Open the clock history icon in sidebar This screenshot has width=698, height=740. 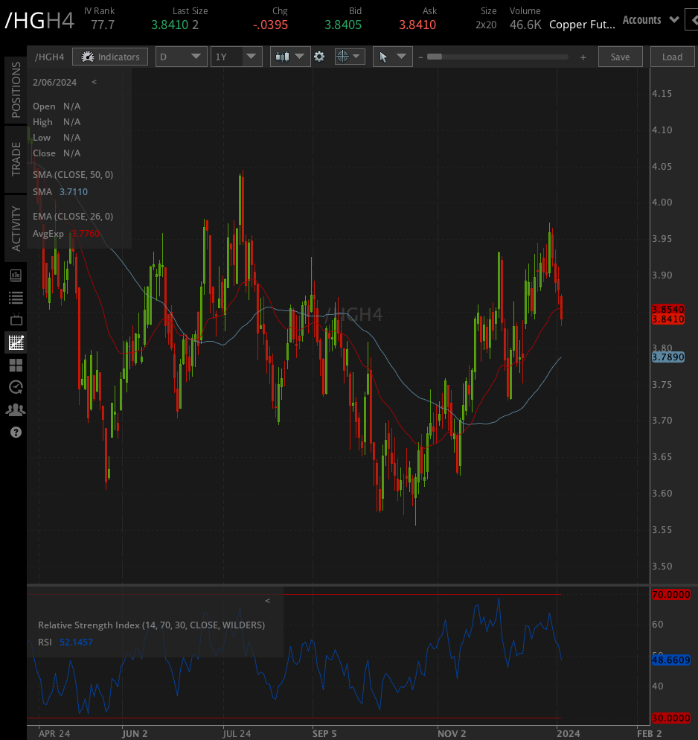(16, 387)
